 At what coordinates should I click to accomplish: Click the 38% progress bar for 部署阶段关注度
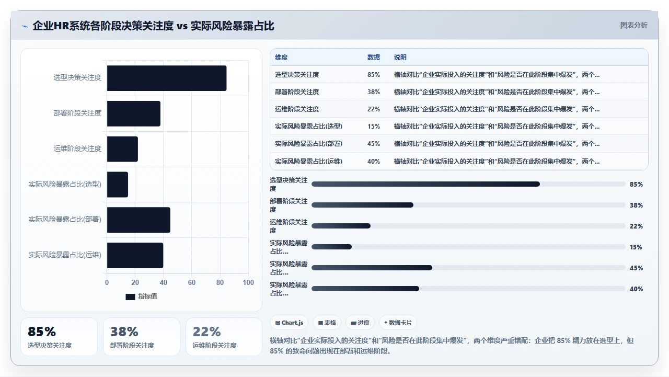468,205
